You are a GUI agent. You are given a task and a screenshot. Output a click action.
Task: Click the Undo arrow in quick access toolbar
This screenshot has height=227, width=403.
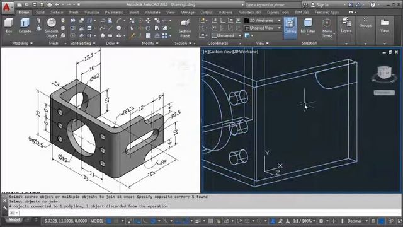pyautogui.click(x=57, y=4)
